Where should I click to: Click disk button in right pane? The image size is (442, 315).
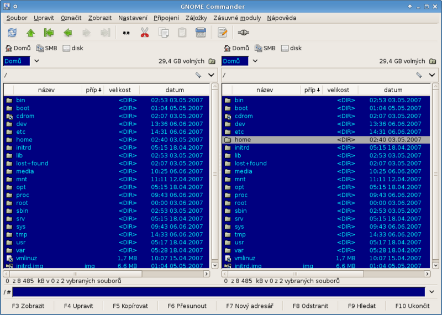click(292, 48)
